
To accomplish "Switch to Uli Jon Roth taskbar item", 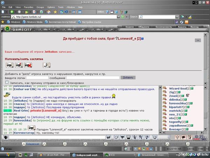I will tap(54, 155).
